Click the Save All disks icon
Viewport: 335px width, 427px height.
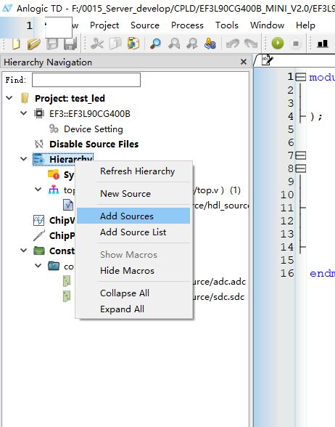click(70, 44)
